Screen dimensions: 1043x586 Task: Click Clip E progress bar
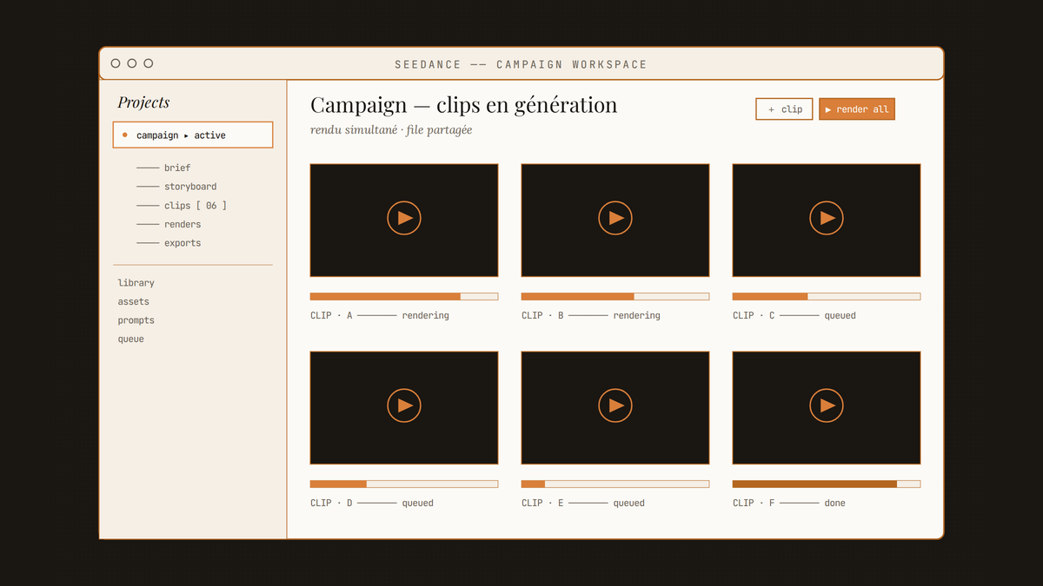point(615,484)
